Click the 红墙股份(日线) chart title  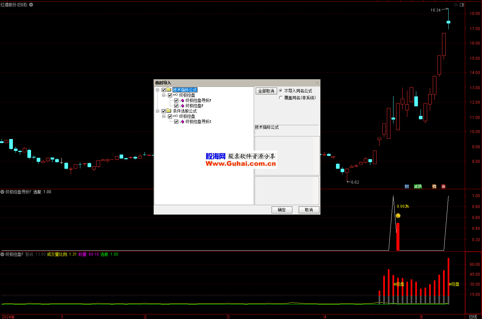(x=14, y=5)
